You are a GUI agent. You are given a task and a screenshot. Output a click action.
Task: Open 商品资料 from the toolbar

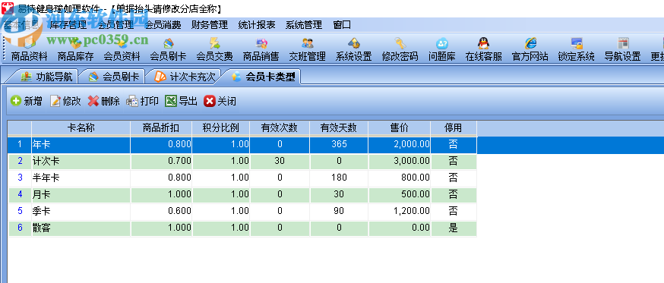pyautogui.click(x=29, y=49)
